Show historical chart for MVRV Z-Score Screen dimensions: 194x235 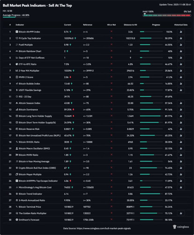tap(181, 77)
